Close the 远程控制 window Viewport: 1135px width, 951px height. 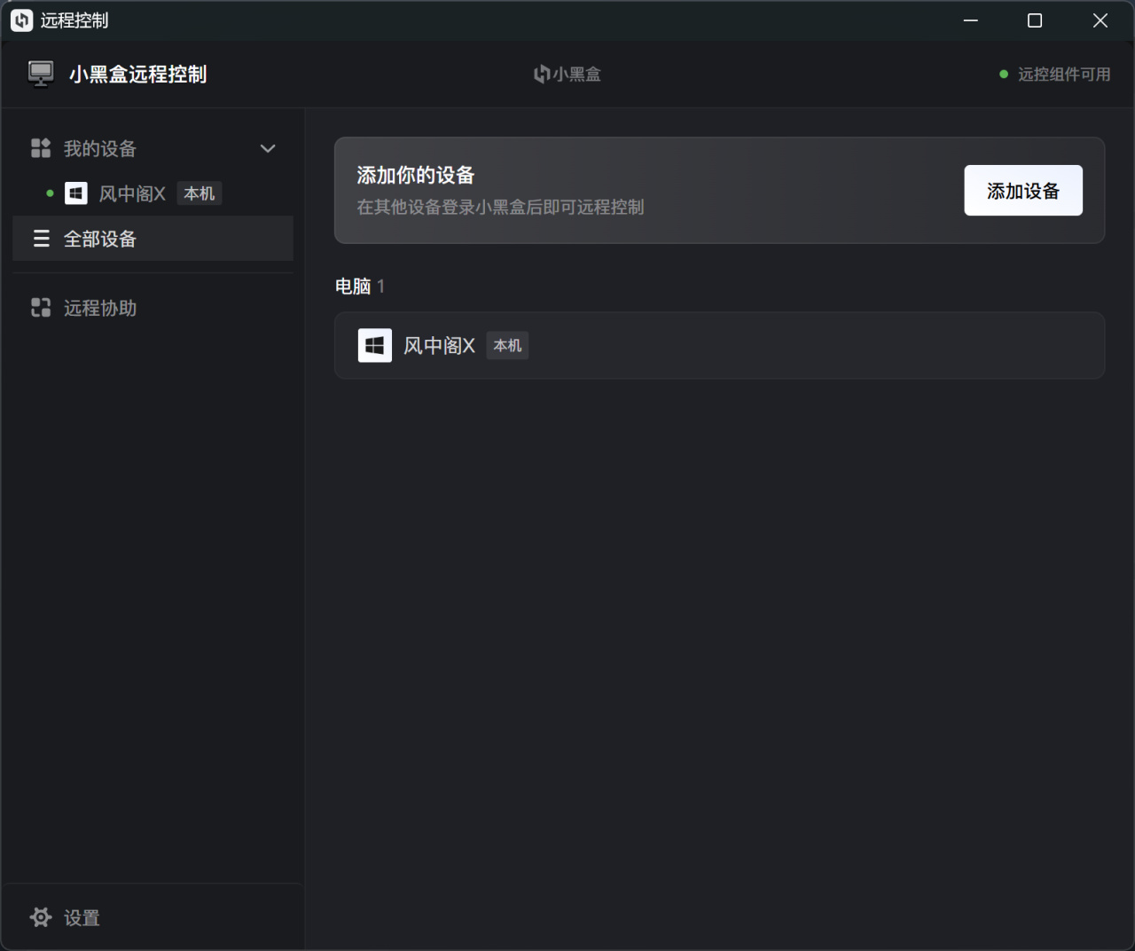click(x=1100, y=20)
